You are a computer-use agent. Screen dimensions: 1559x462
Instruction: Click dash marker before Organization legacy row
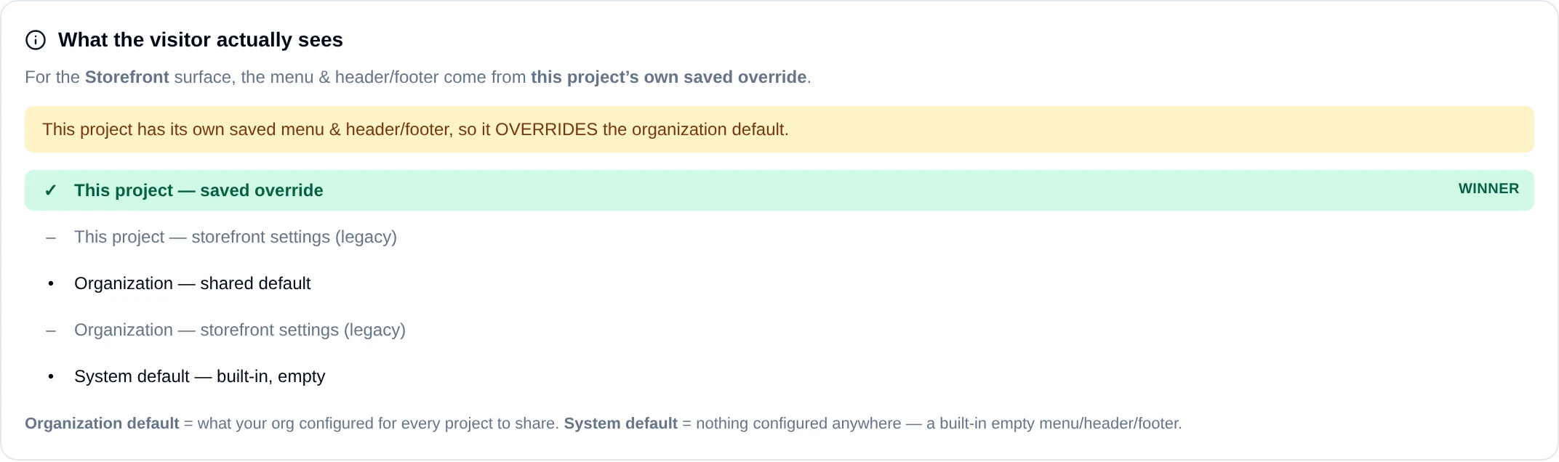coord(51,331)
